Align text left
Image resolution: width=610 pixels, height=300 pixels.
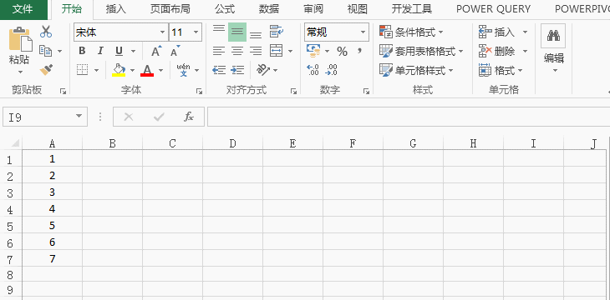pos(219,51)
